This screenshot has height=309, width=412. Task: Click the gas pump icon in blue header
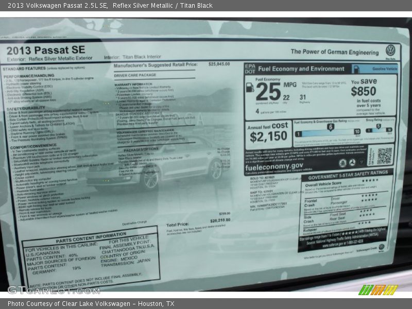[x=356, y=69]
